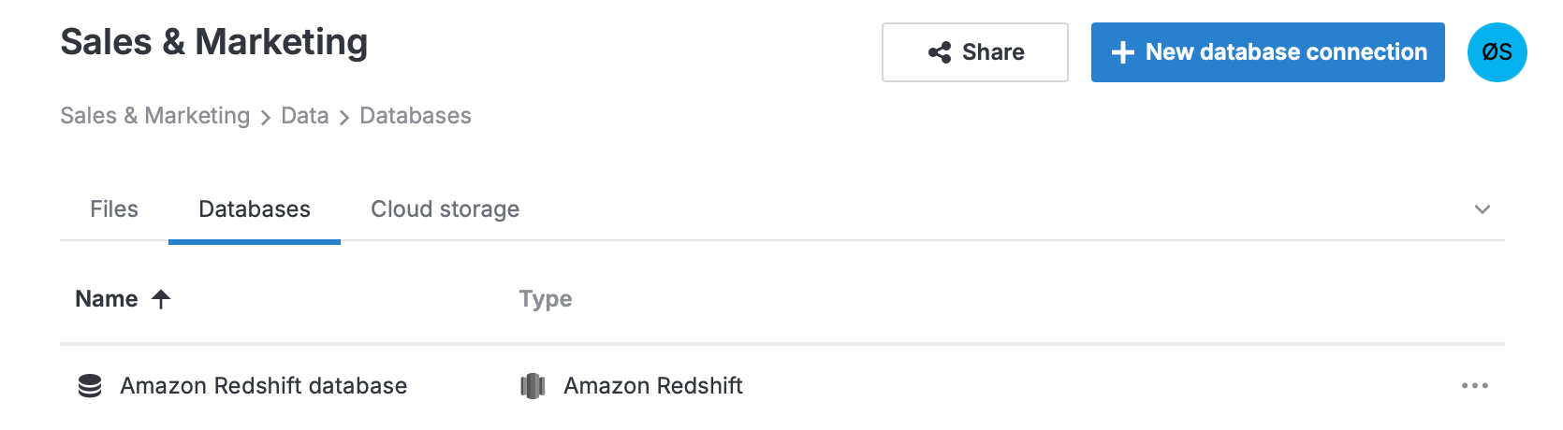Screen dimensions: 1563x430
Task: Click the Amazon Redshift logo in Type column
Action: click(533, 386)
